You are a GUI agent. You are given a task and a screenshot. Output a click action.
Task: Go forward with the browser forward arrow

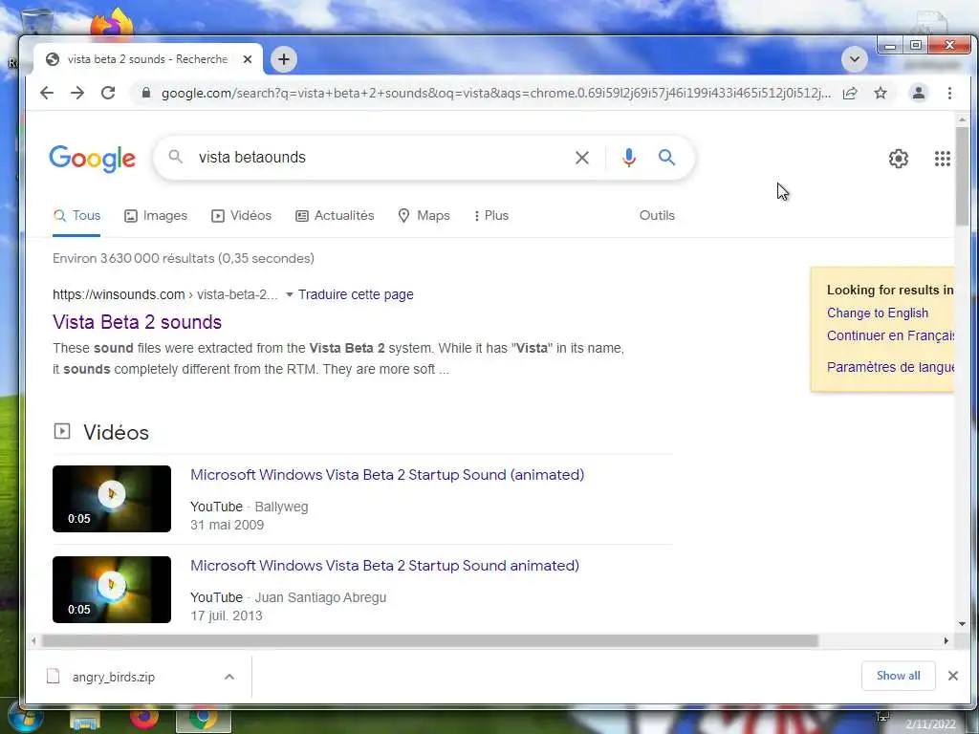pos(77,93)
